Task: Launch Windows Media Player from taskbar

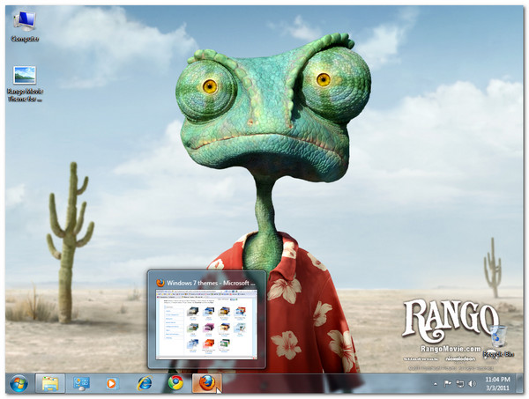Action: coord(111,383)
